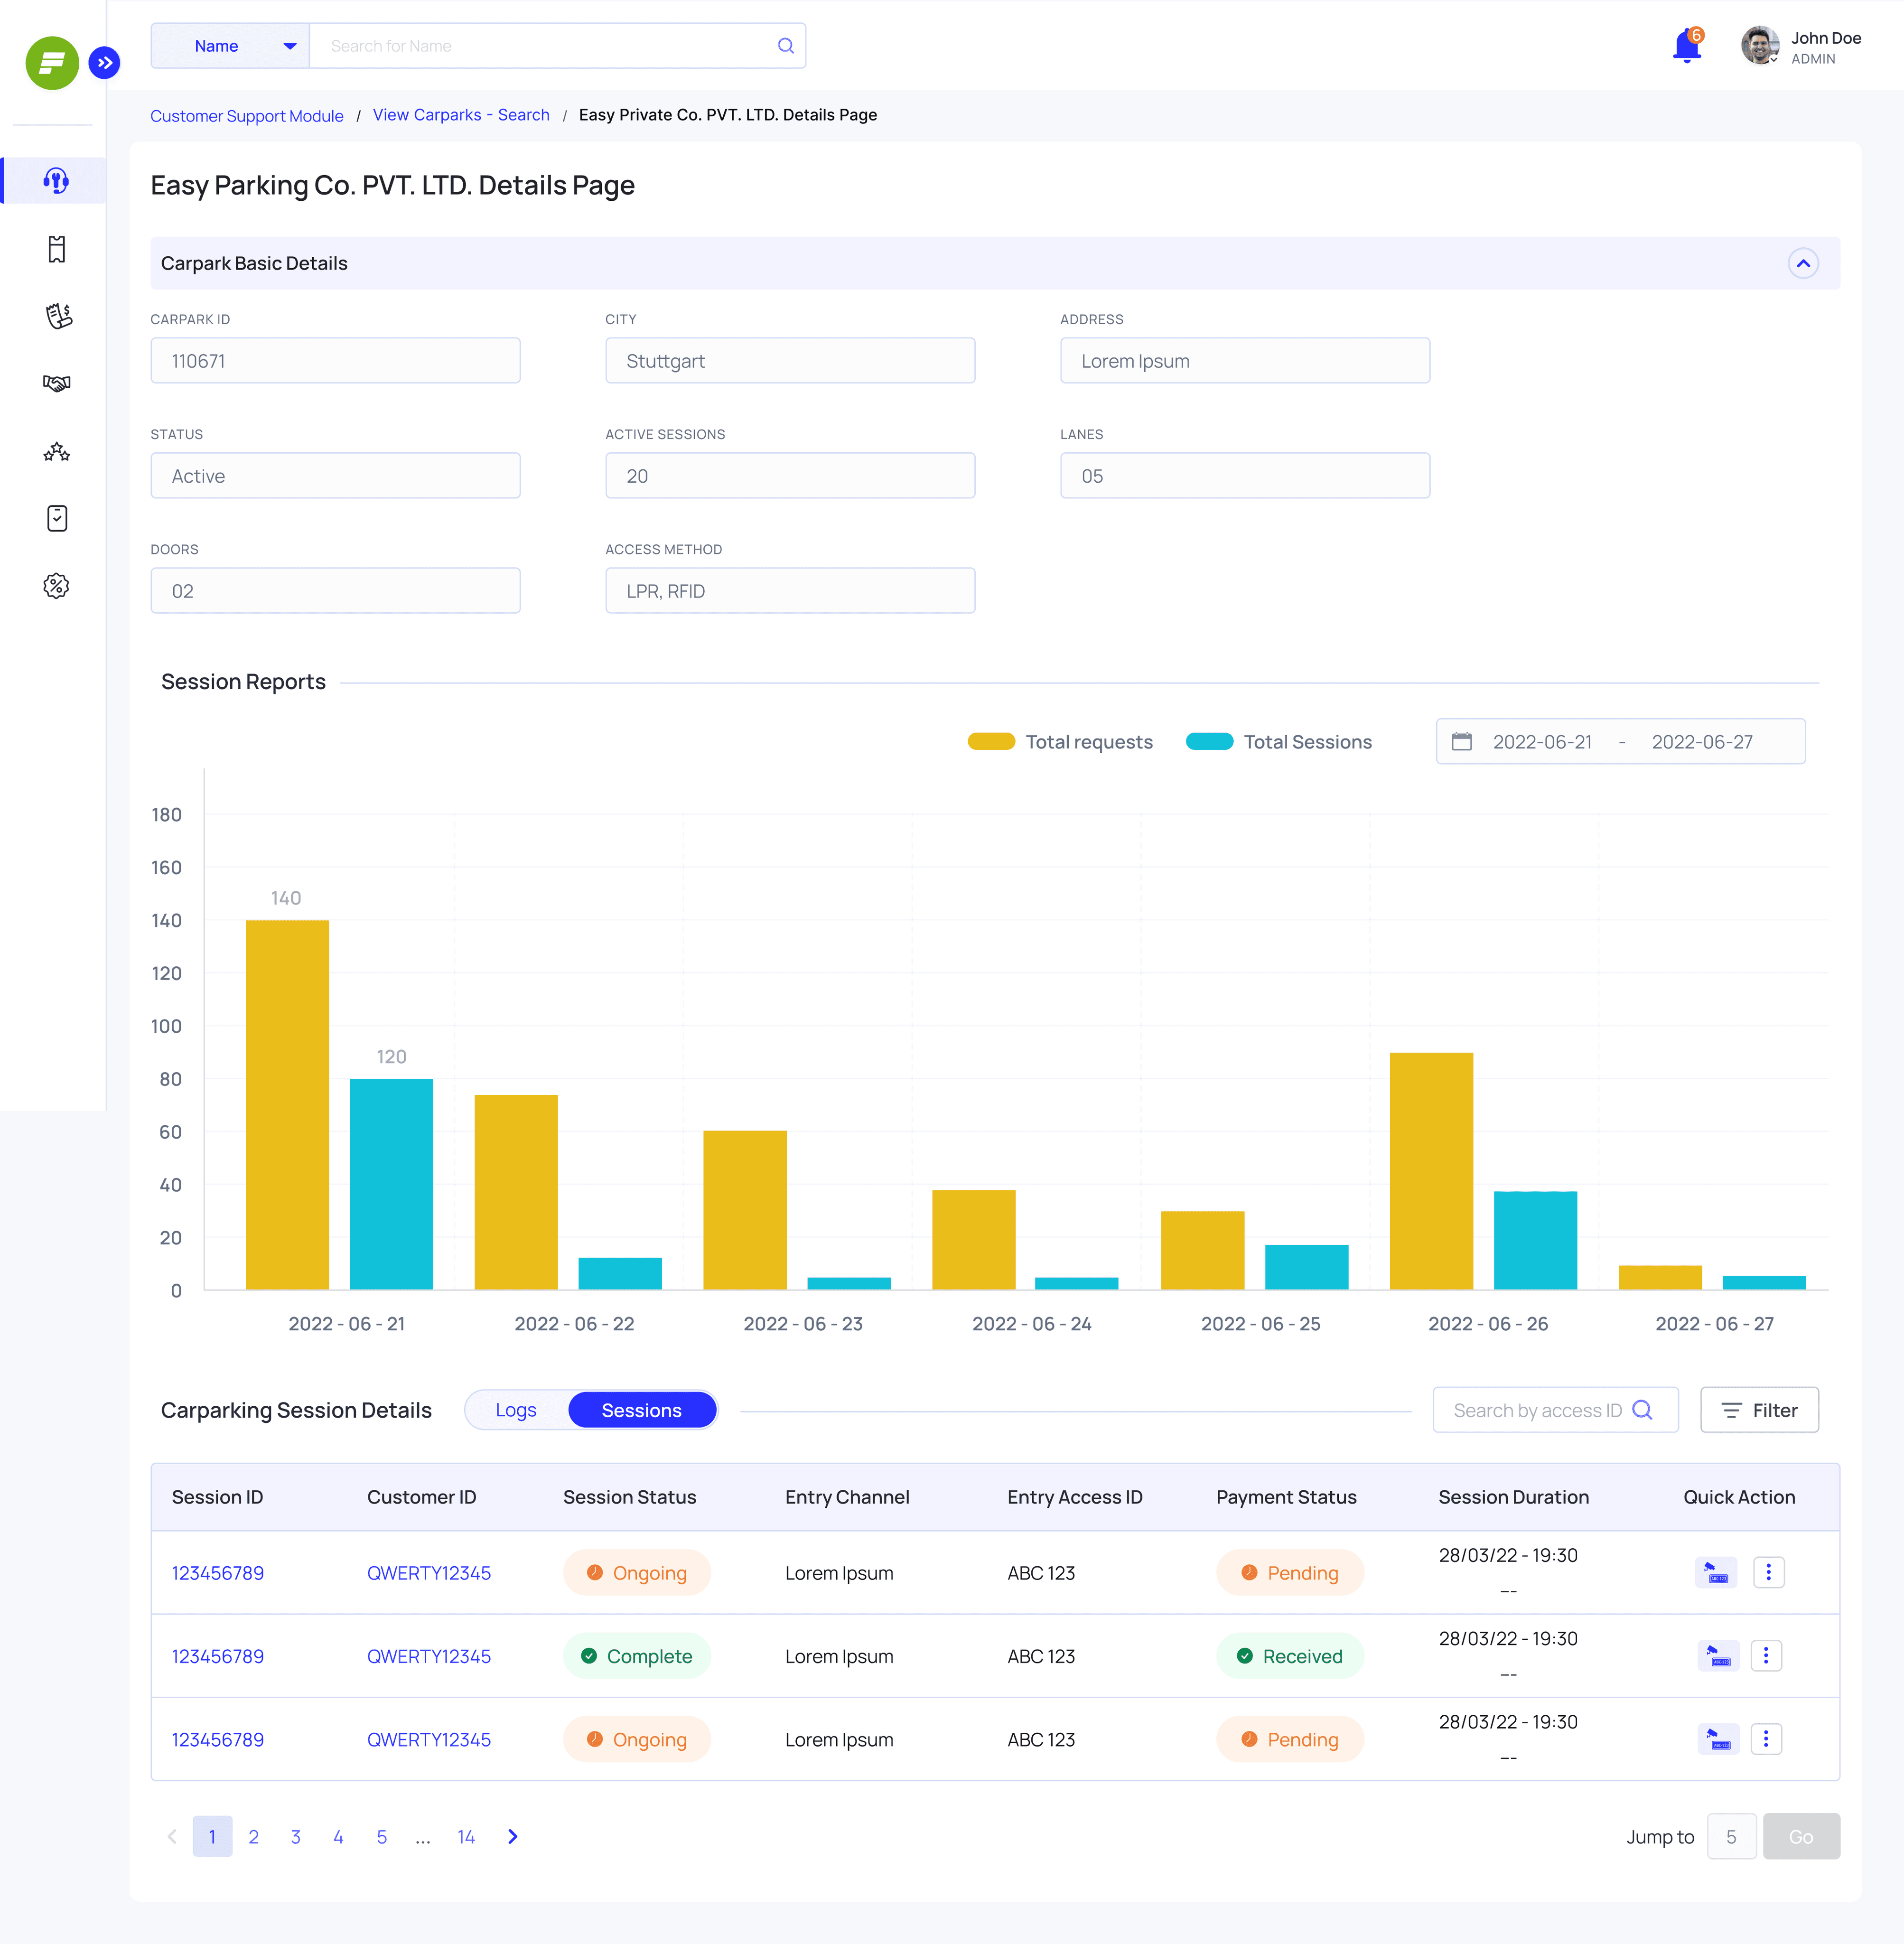The height and width of the screenshot is (1944, 1904).
Task: Go to page 14 in pagination
Action: (466, 1837)
